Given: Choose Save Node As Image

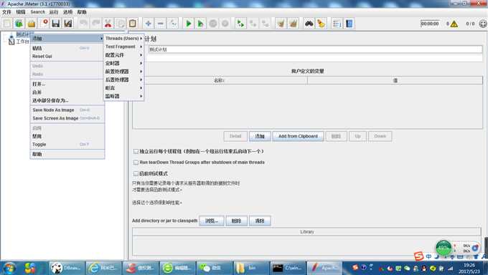Looking at the screenshot, I should pos(67,110).
